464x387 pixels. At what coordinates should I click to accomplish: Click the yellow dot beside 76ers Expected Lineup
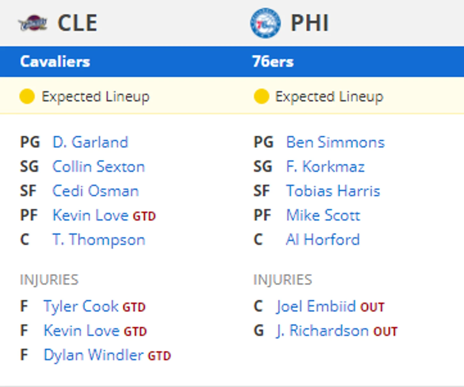261,96
